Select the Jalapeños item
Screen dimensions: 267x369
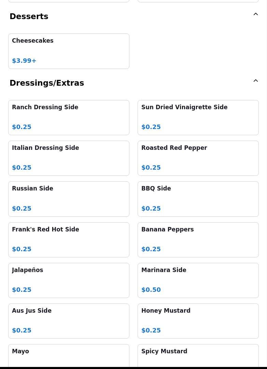coord(69,281)
